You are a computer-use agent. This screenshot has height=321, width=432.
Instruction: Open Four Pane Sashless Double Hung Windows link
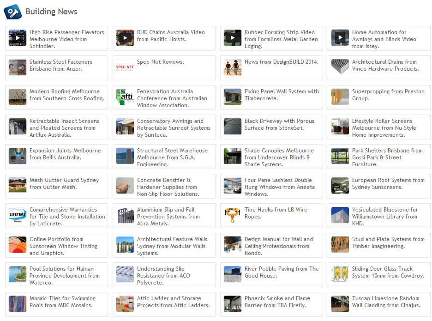coord(280,187)
